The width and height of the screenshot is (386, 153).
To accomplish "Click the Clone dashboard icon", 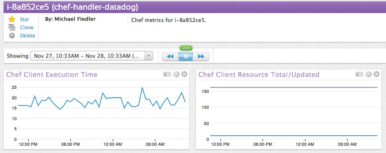I will [12, 27].
